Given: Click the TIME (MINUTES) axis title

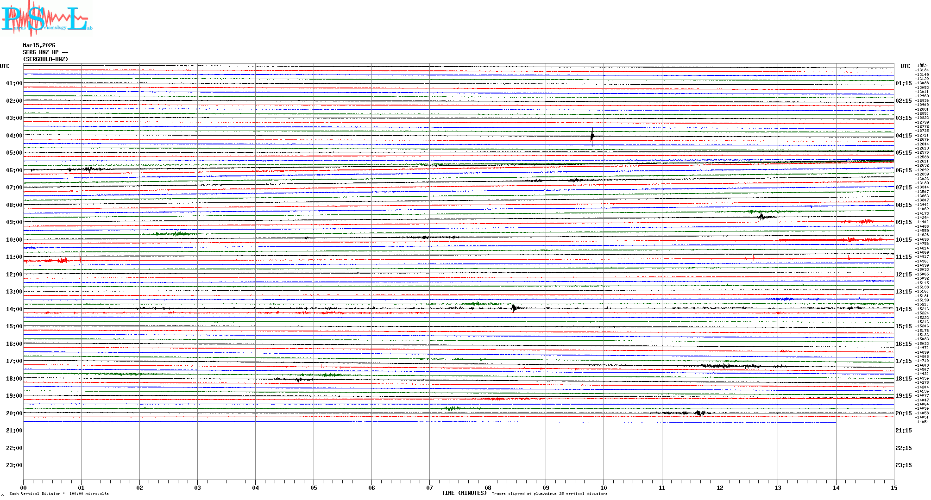Looking at the screenshot, I should point(464,493).
